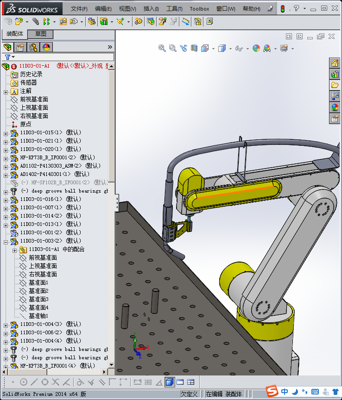342x400 pixels.
Task: Open the Insert Components dropdown arrow
Action: pyautogui.click(x=27, y=22)
